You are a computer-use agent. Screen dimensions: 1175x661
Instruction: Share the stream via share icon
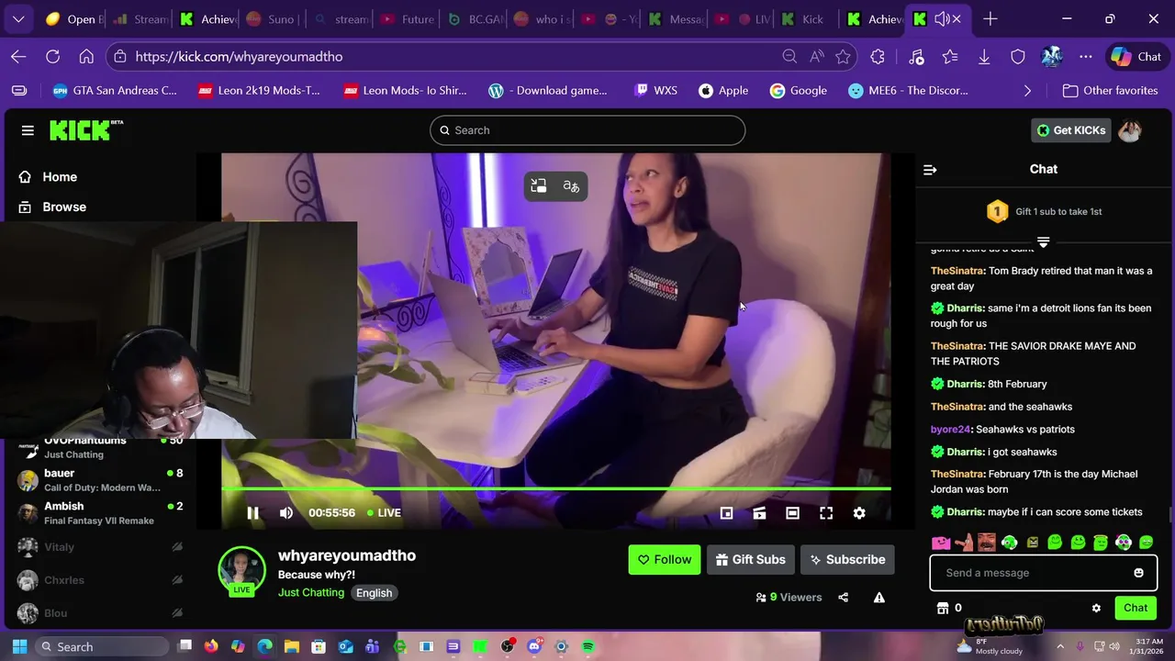pyautogui.click(x=843, y=598)
